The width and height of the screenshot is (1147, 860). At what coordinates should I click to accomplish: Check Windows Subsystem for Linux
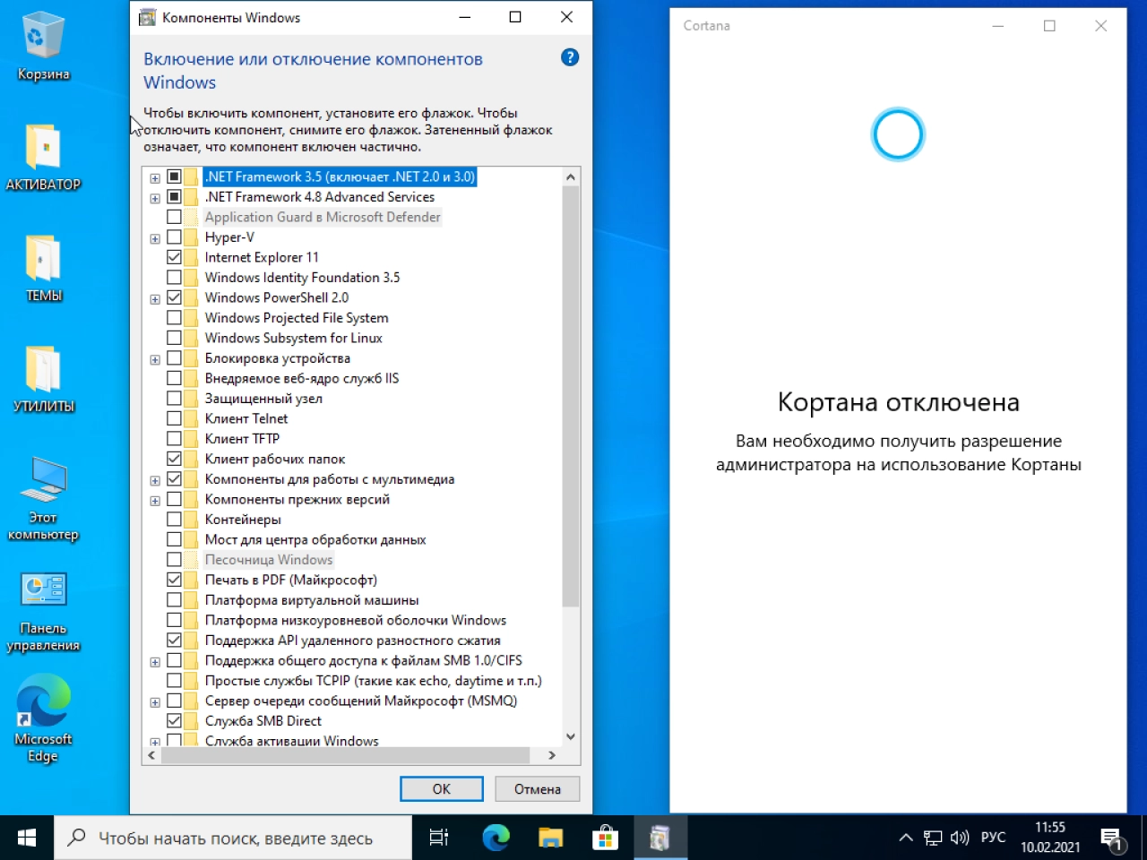pos(175,338)
